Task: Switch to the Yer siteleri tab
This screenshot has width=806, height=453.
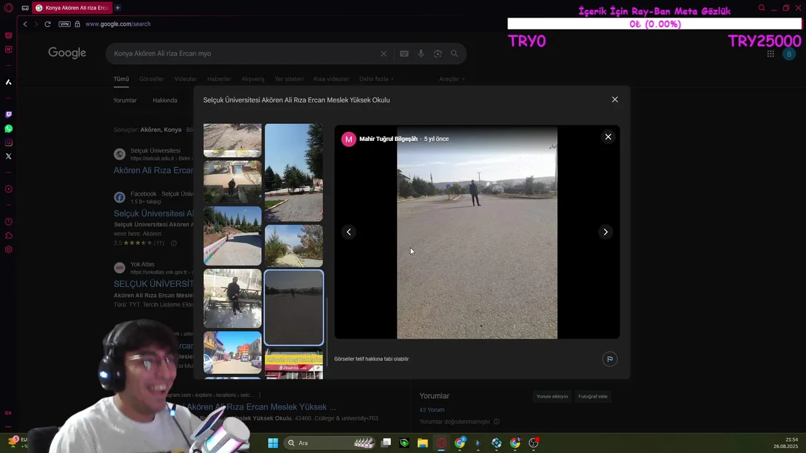Action: (x=289, y=79)
